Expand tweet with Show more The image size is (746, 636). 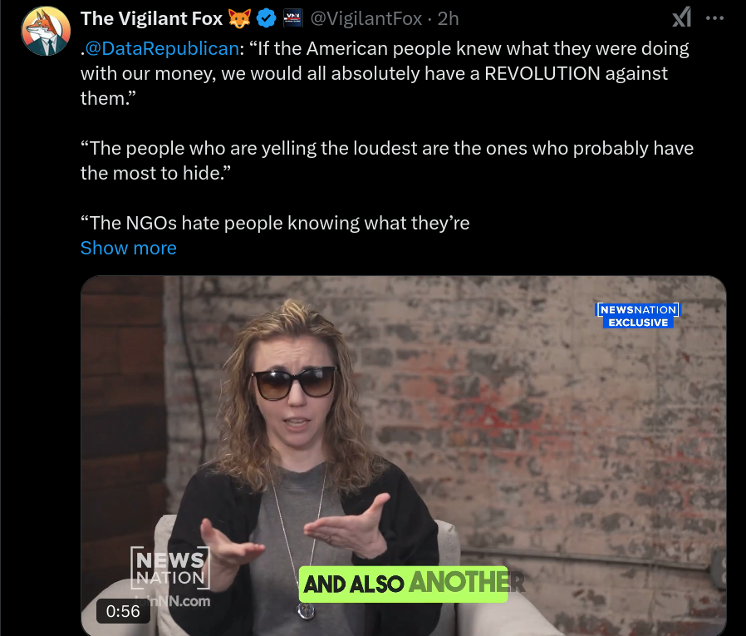coord(129,248)
